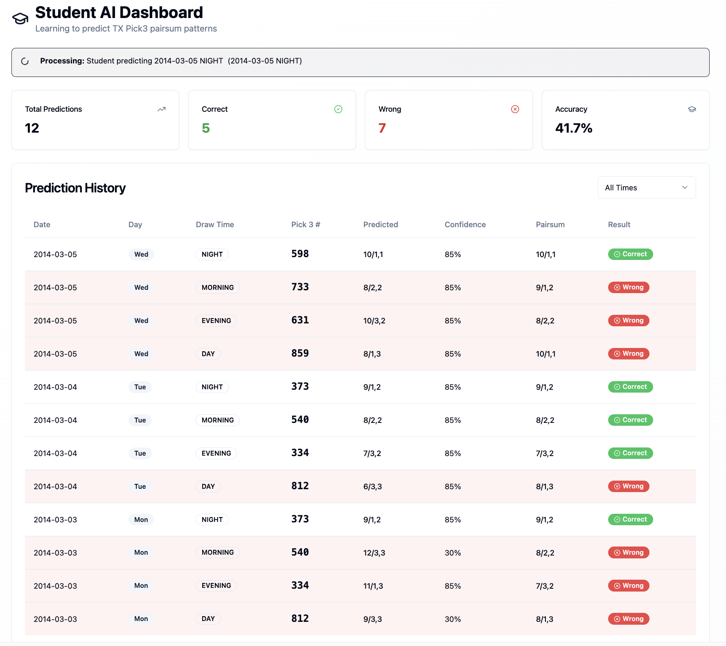Click the Student AI Dashboard title

(119, 13)
